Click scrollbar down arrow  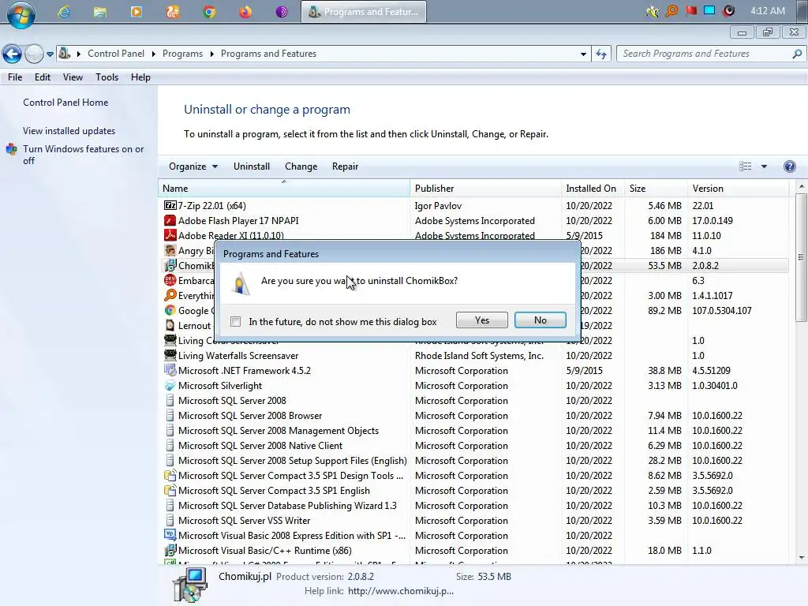801,558
